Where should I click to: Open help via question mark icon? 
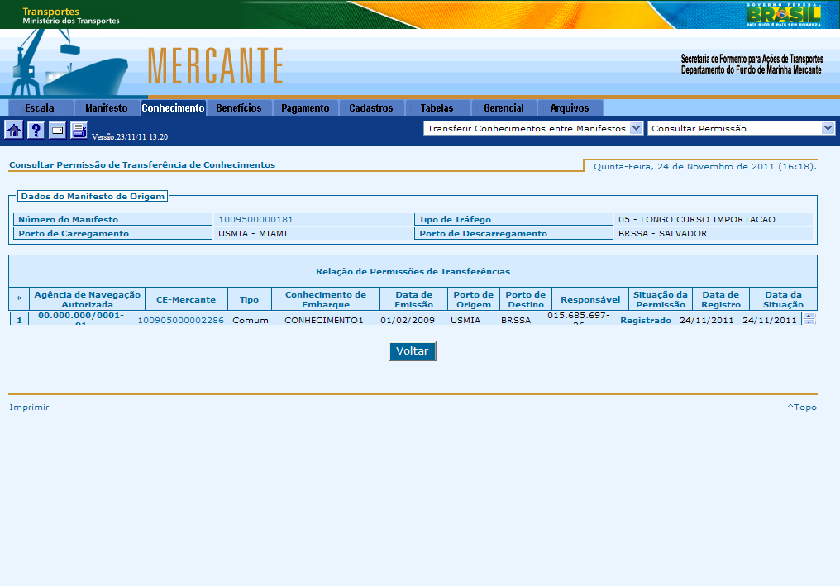[x=36, y=130]
